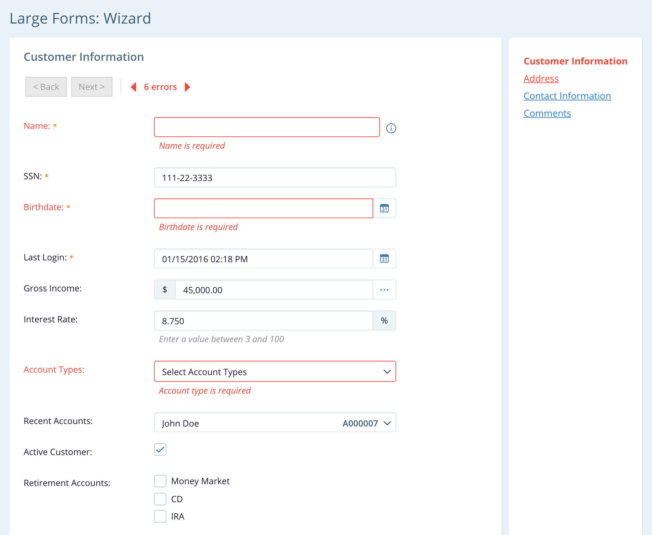Jump to the Comments step

click(x=547, y=113)
